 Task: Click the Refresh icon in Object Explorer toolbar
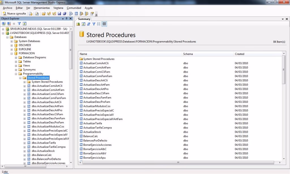click(x=24, y=24)
